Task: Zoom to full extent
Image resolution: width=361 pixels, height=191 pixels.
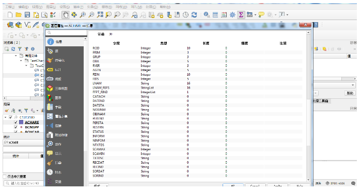Action: tap(100, 15)
